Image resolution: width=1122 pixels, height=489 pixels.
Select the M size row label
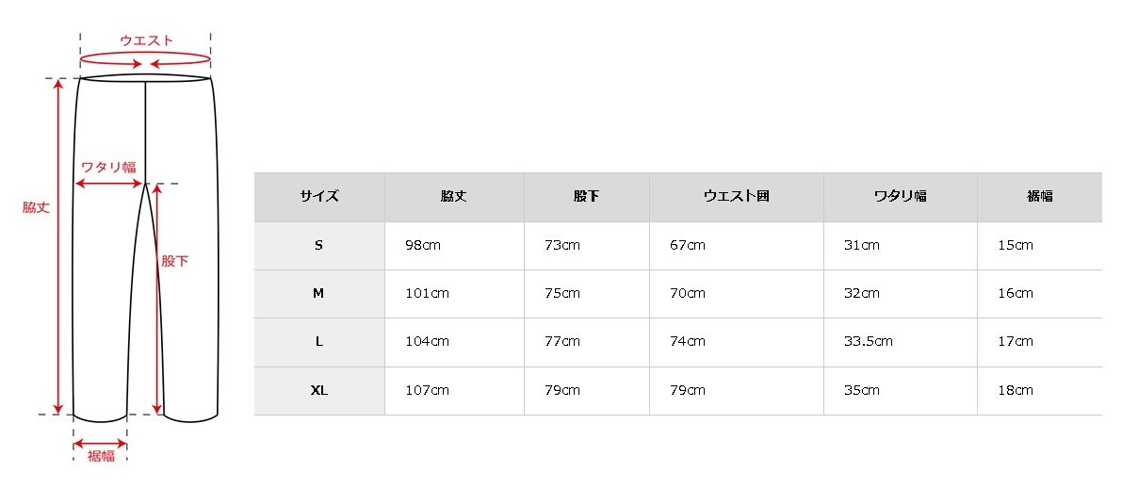[x=319, y=294]
